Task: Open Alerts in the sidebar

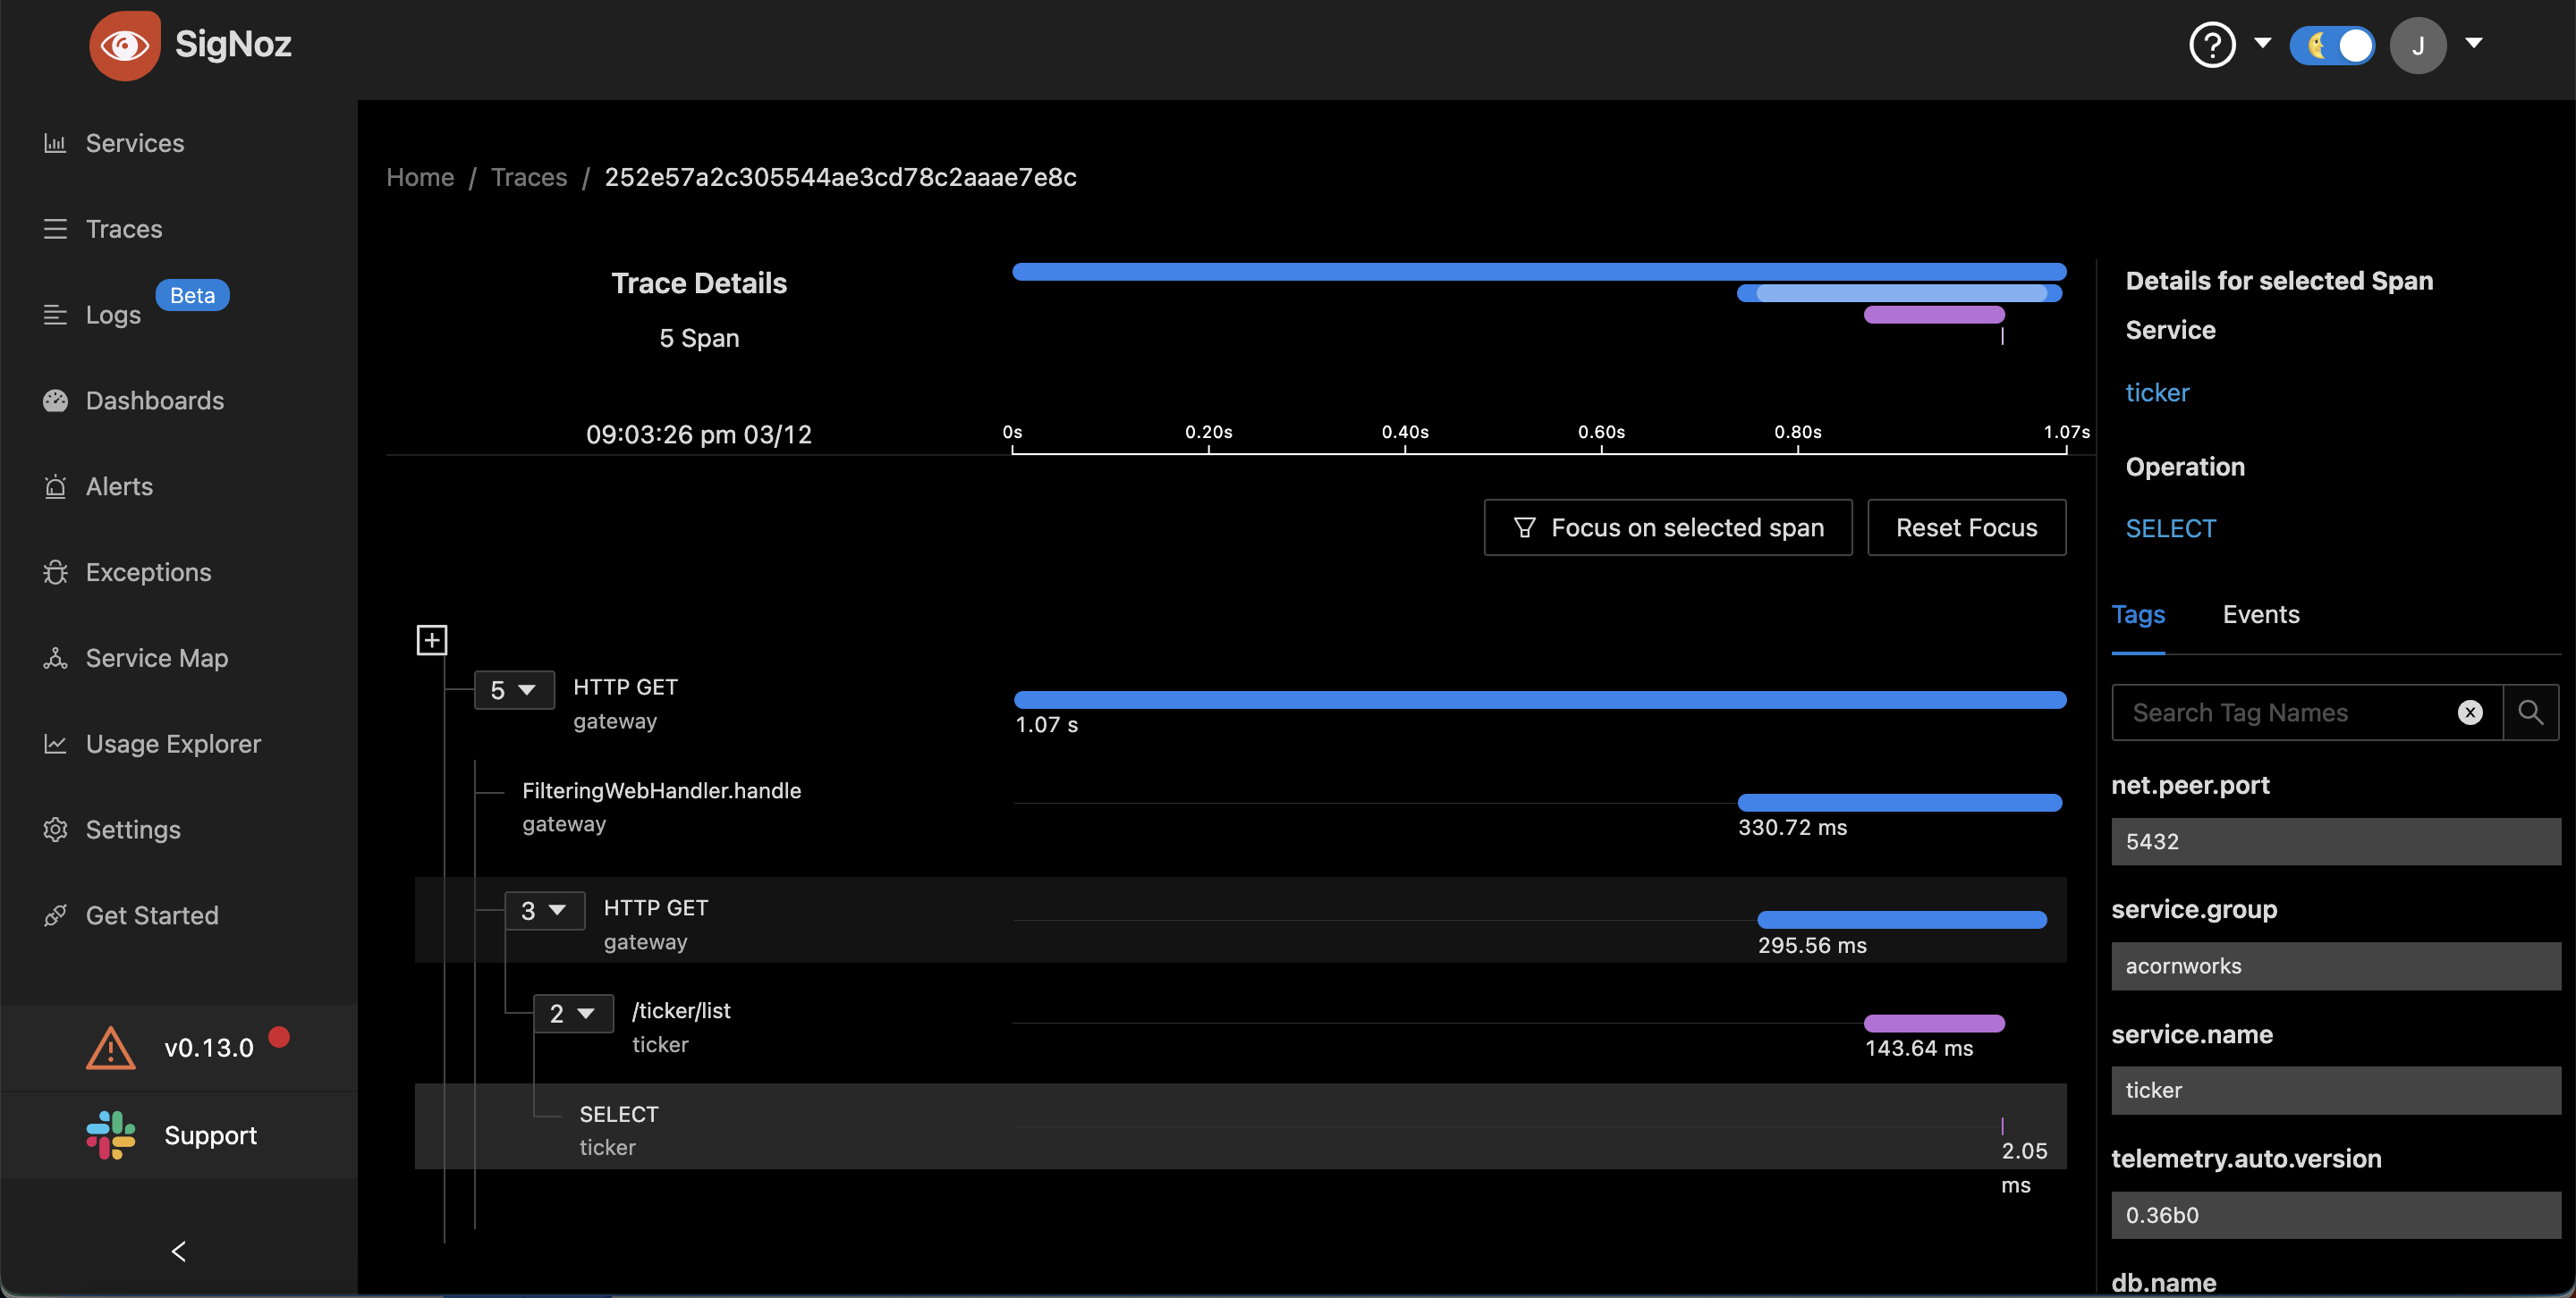Action: tap(119, 486)
